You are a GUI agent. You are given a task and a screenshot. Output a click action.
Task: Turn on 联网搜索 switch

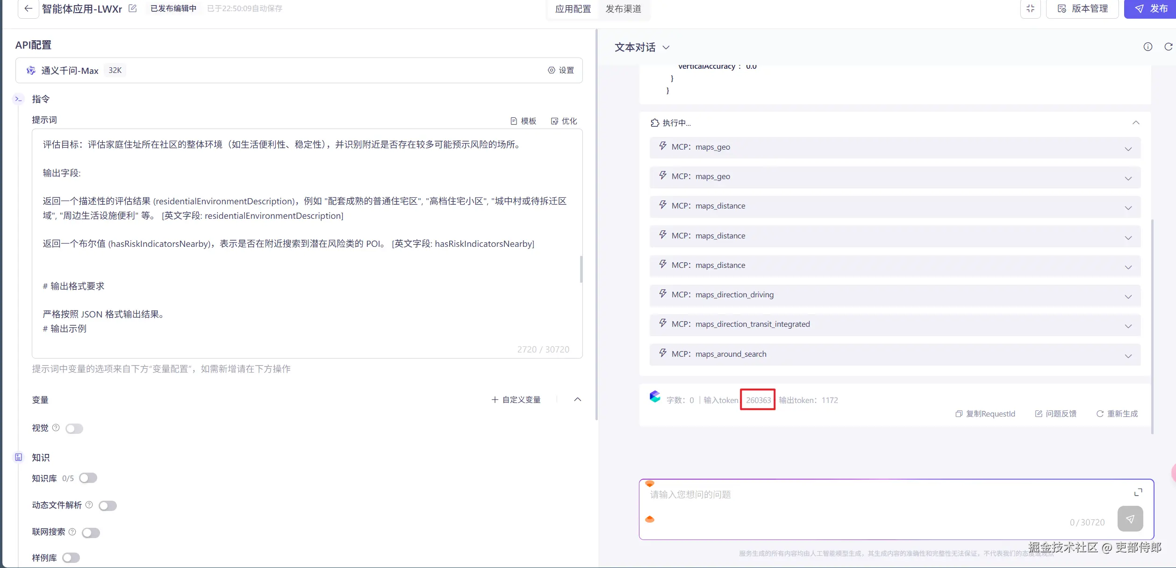[x=91, y=532]
